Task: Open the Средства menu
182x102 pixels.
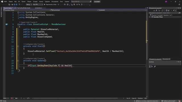Action: coord(47,2)
